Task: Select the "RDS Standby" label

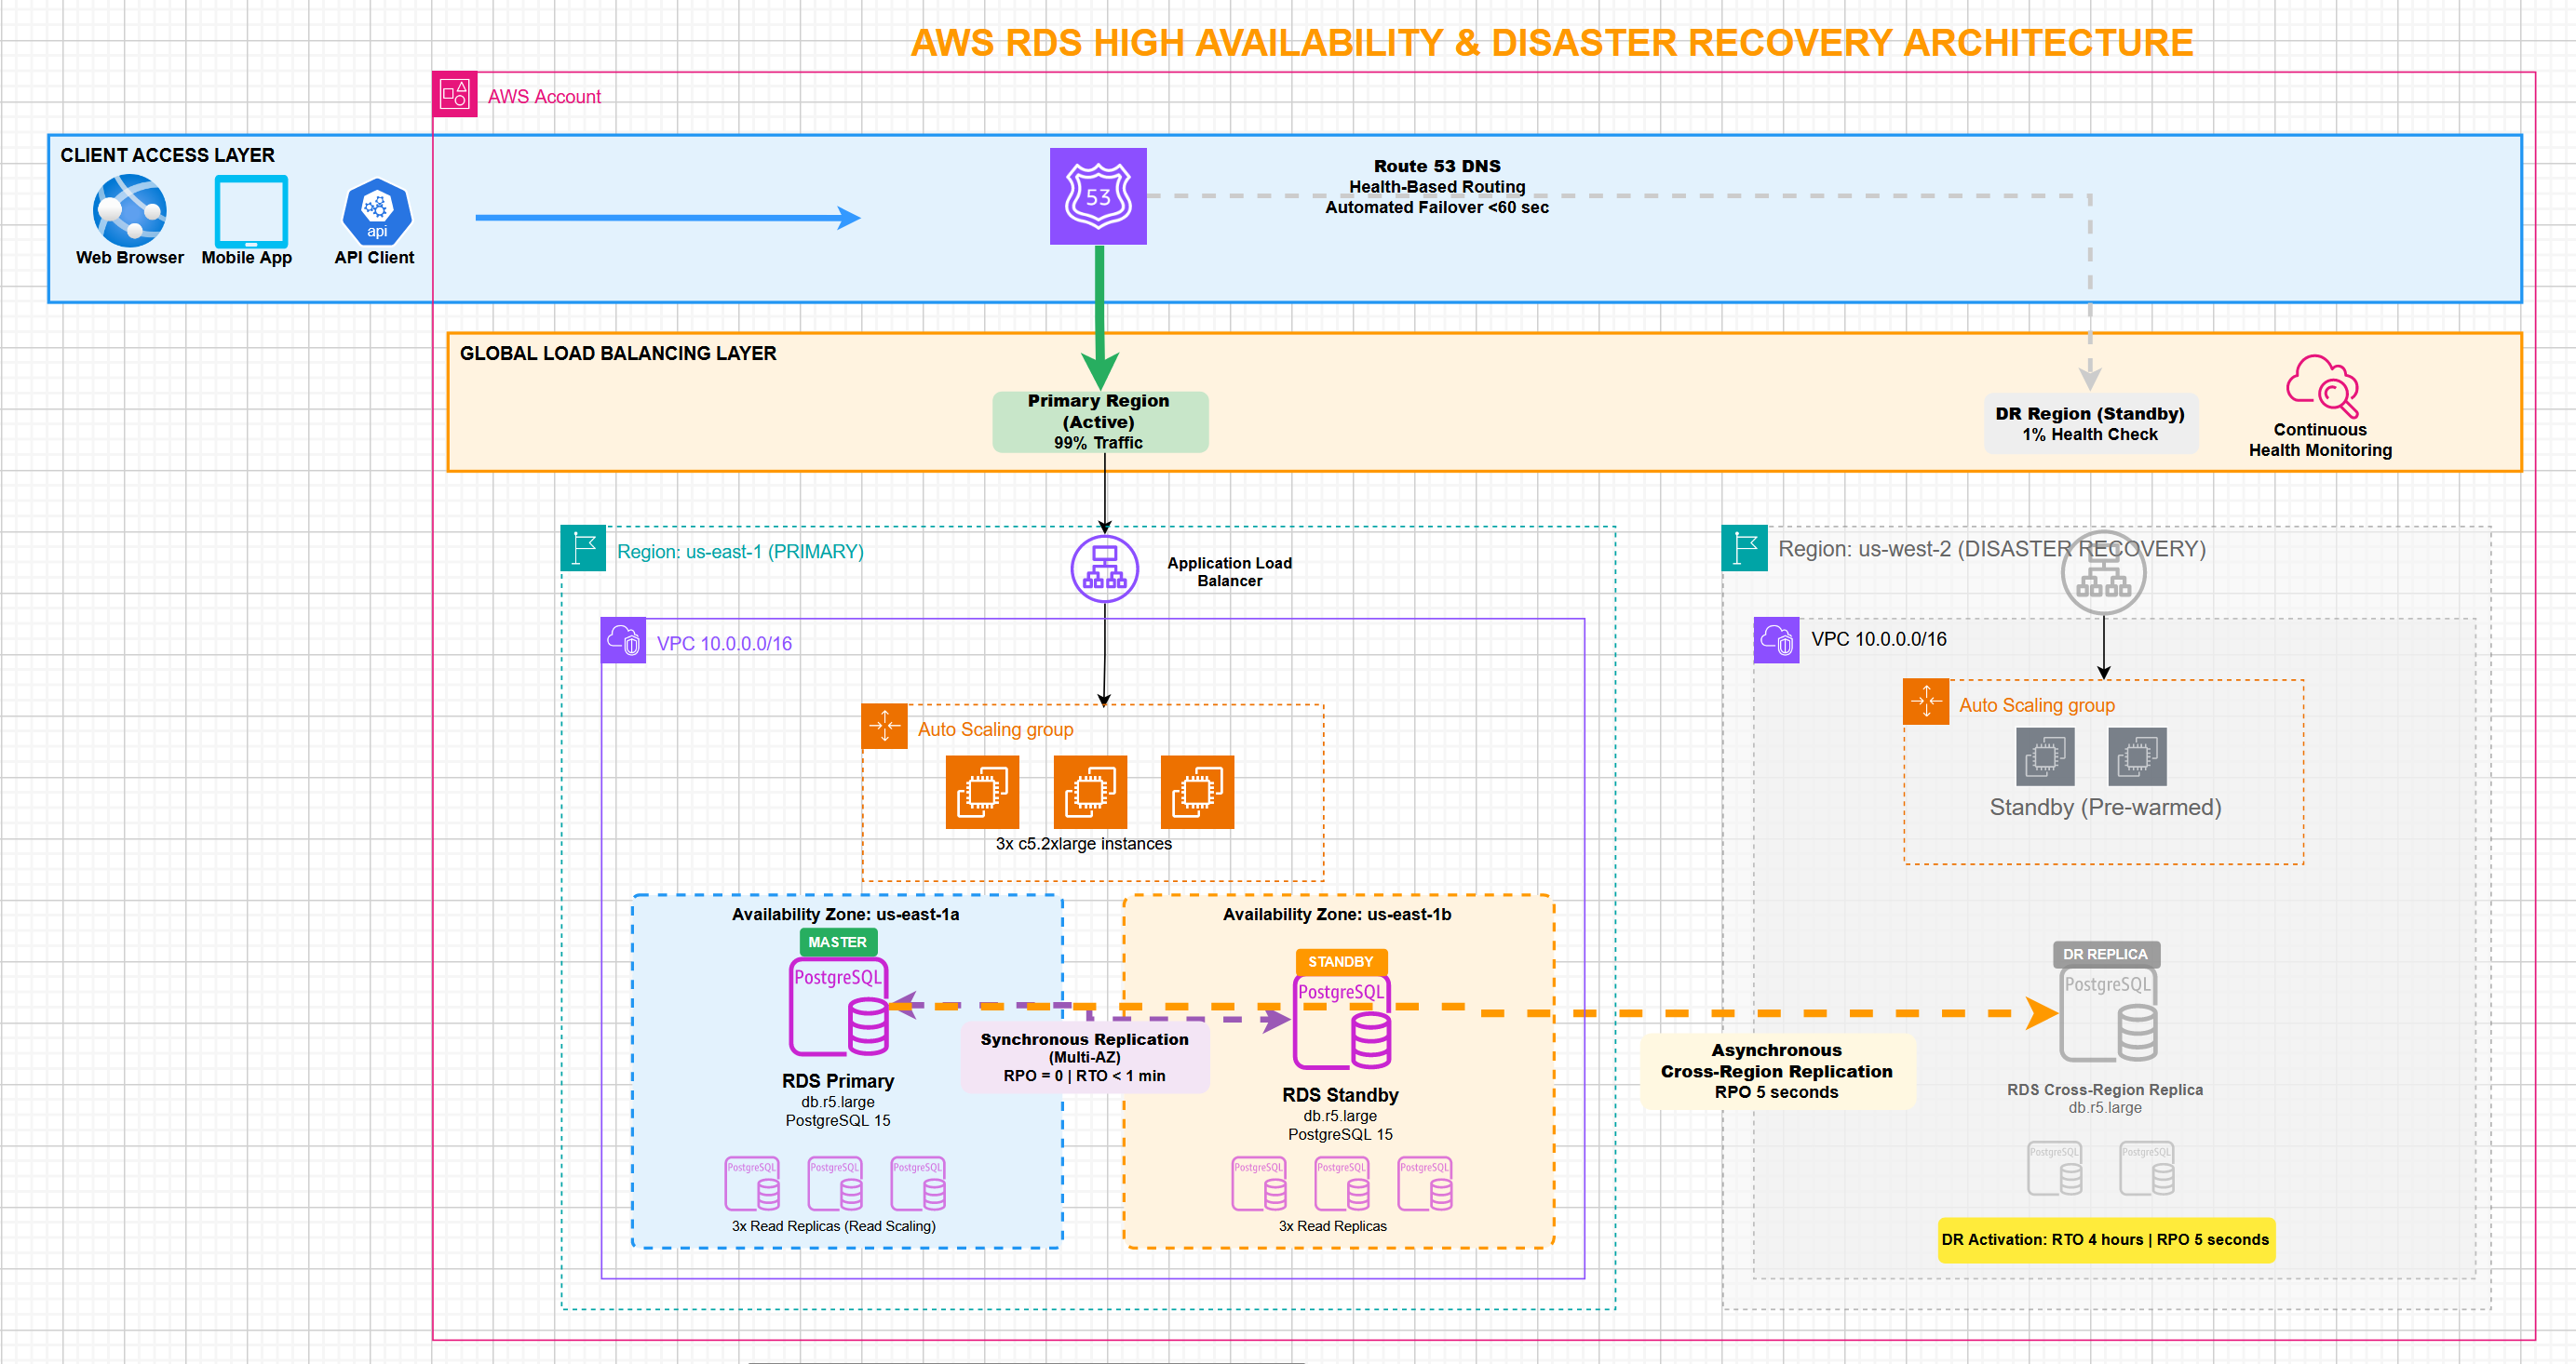Action: pyautogui.click(x=1340, y=1094)
